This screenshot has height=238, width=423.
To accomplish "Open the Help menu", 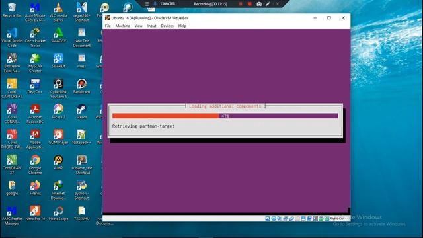I will pos(182,26).
